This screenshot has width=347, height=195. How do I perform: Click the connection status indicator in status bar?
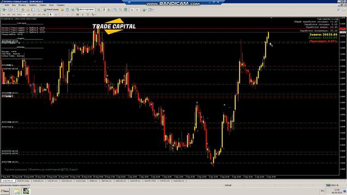(x=332, y=185)
